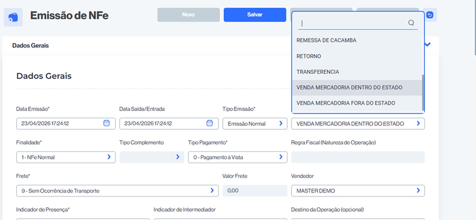The image size is (476, 220).
Task: Open the Finalidade dropdown
Action: (66, 157)
